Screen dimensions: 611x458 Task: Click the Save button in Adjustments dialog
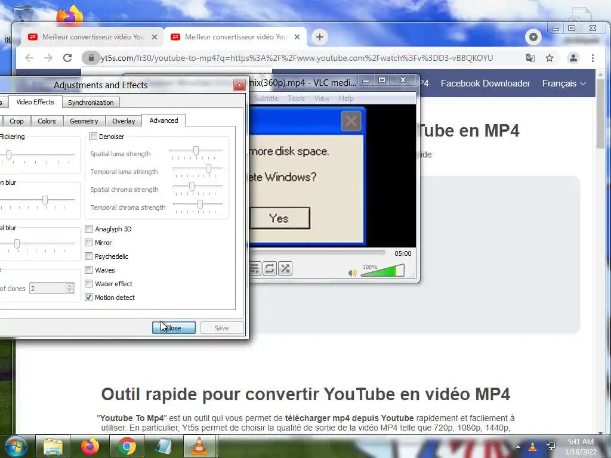pos(221,328)
